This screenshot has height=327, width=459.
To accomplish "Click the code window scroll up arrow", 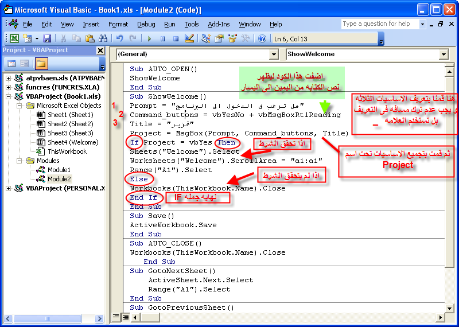I will coord(449,72).
